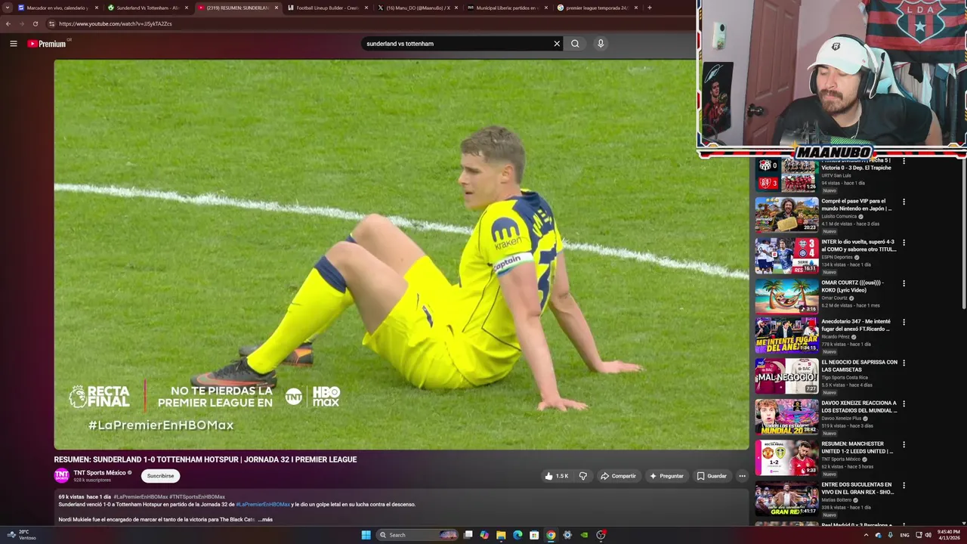Open the Google Chrome taskbar icon
The image size is (967, 544).
point(551,535)
